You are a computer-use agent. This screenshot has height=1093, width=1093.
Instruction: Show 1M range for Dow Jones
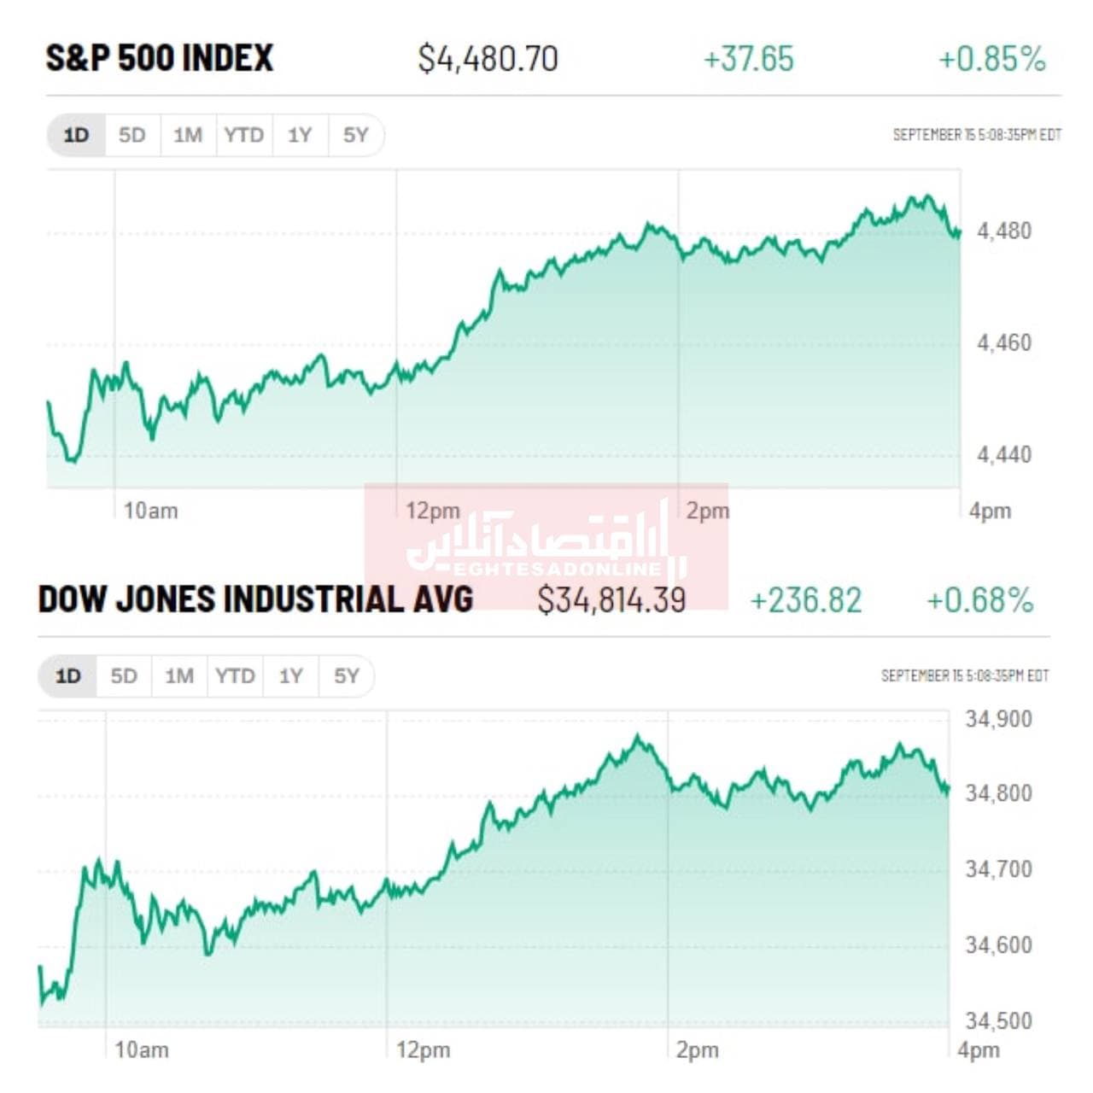click(x=179, y=676)
